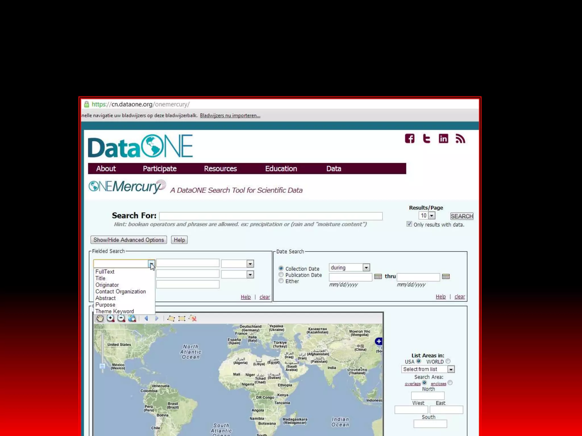582x436 pixels.
Task: Select the draw polygon map tool
Action: point(171,318)
